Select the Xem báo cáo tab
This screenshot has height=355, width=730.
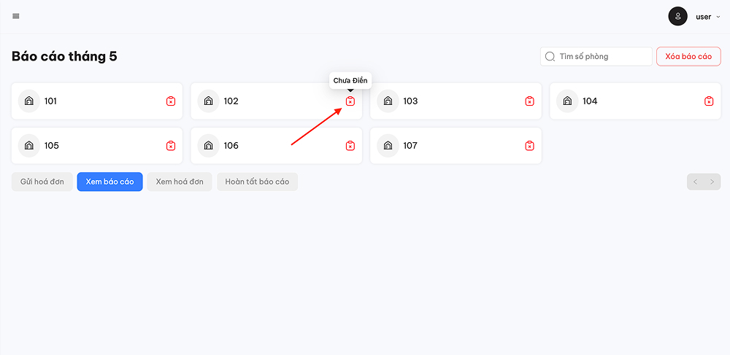[110, 182]
